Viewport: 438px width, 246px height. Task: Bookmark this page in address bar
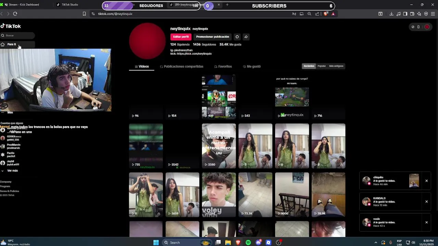coord(84,14)
